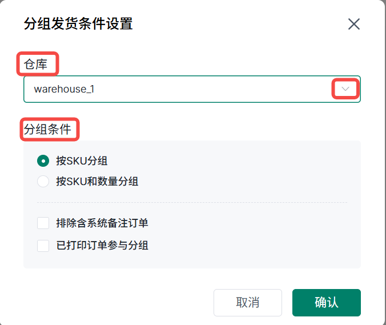386x325 pixels.
Task: Click empty gray area of 分组条件 panel
Action: [x=257, y=171]
